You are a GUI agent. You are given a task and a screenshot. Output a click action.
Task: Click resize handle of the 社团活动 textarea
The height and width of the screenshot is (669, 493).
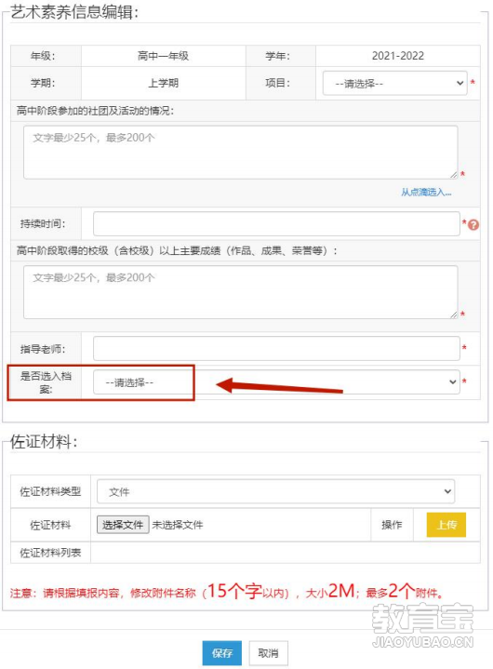click(x=453, y=175)
